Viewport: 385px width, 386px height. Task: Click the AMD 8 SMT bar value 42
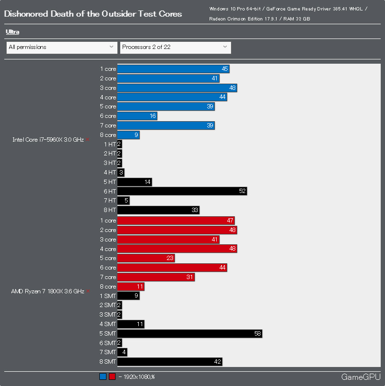click(217, 362)
